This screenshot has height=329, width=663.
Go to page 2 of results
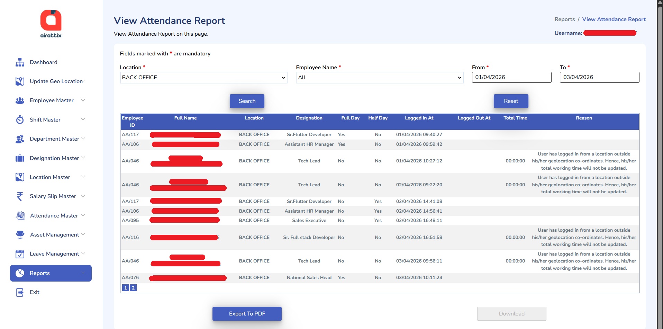click(133, 288)
